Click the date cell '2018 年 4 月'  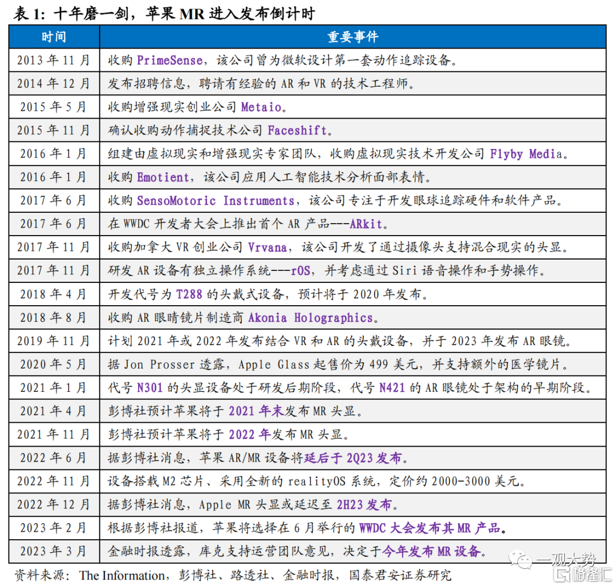(x=54, y=294)
